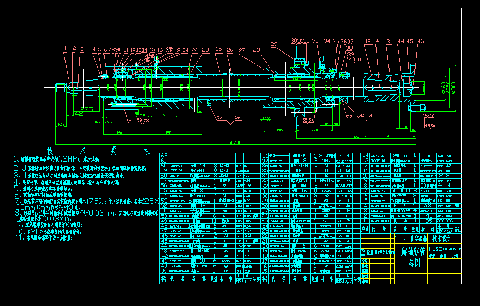Click part callout number 51
Viewport: 480px width, 306px height.
click(x=371, y=115)
